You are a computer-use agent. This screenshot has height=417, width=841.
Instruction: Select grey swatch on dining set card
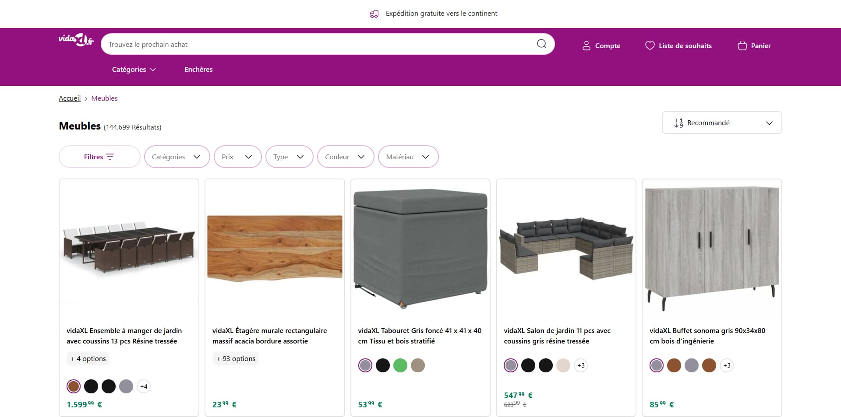click(126, 386)
